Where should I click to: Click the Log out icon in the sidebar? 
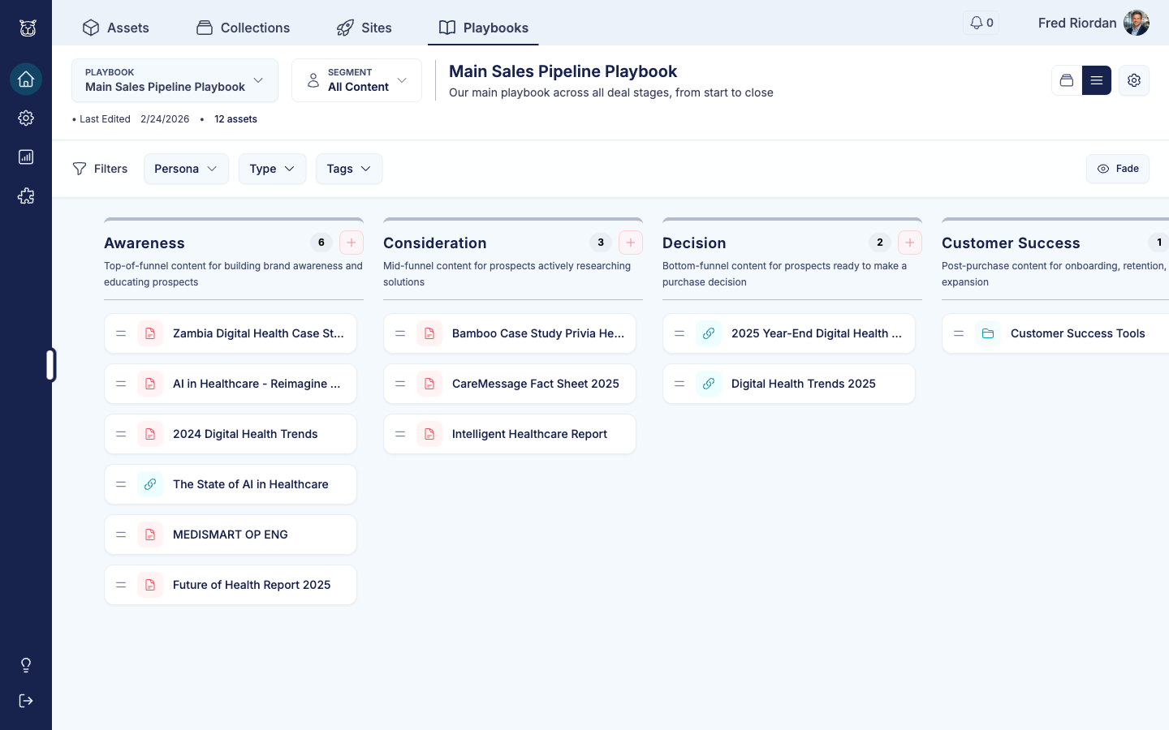click(26, 700)
